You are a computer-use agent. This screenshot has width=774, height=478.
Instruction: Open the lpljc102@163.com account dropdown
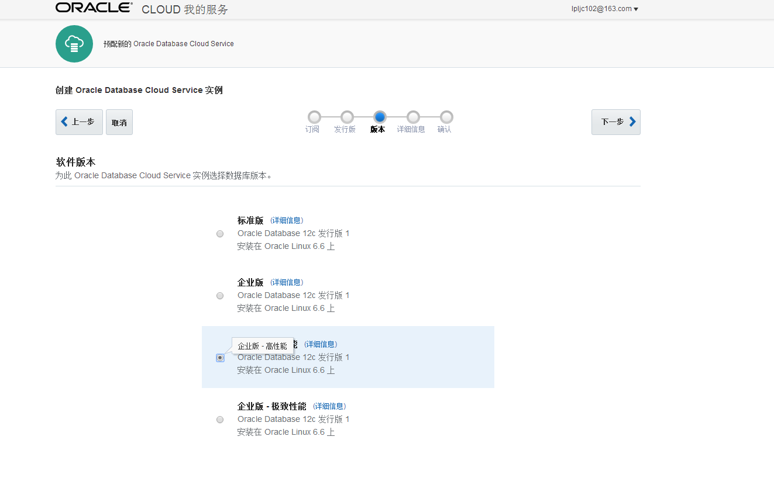click(x=605, y=9)
